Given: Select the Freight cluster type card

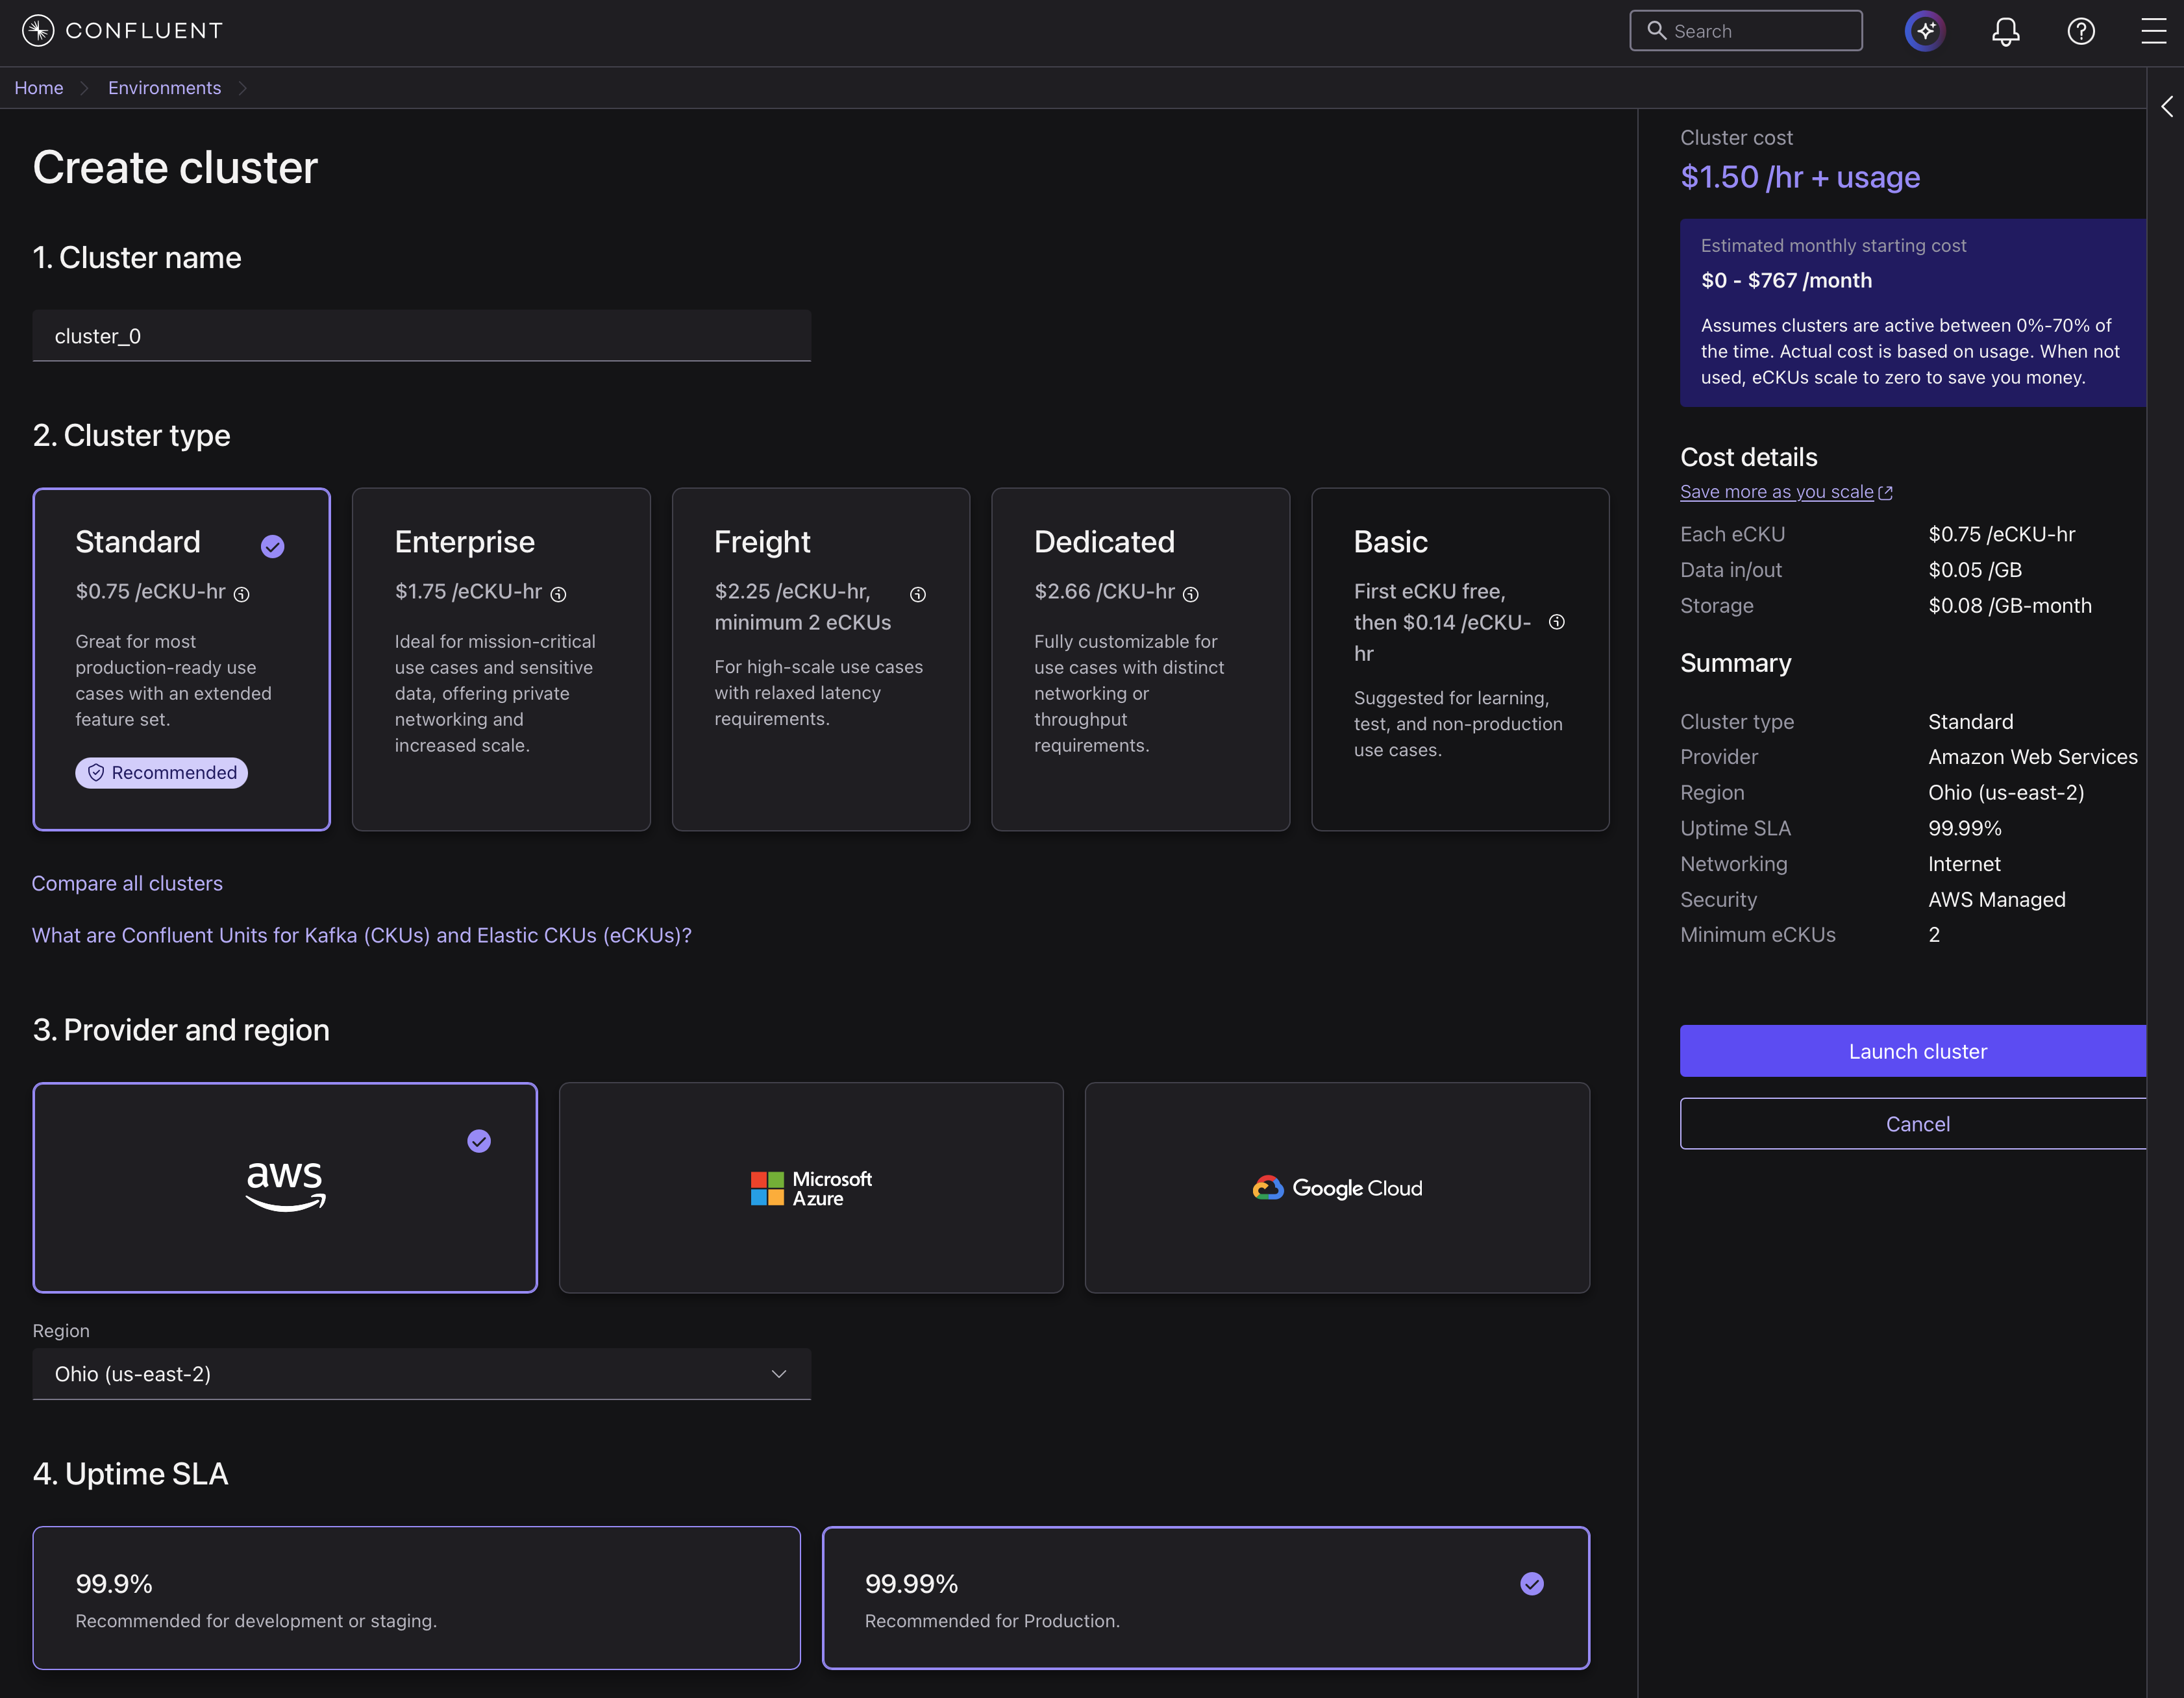Looking at the screenshot, I should 821,659.
